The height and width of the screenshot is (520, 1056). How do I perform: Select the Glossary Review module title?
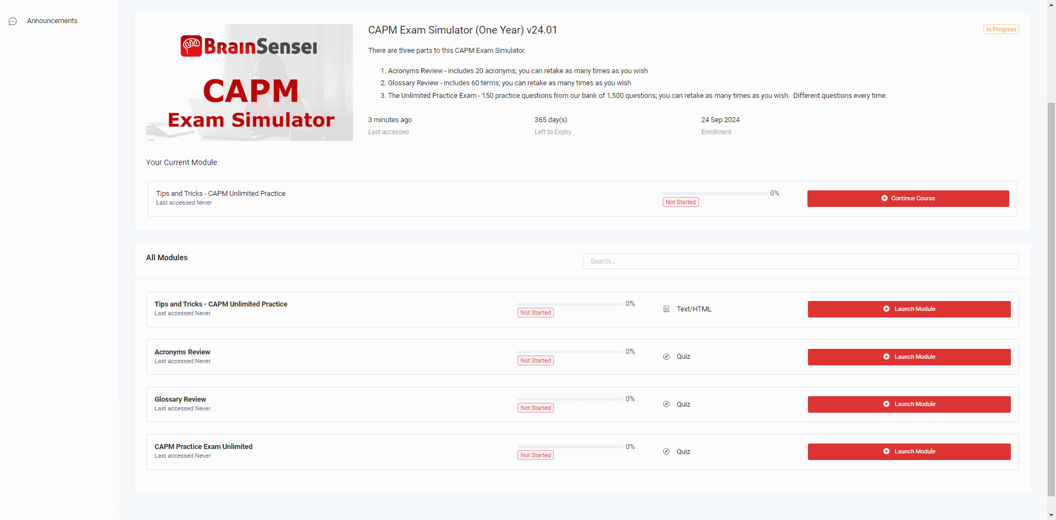180,399
